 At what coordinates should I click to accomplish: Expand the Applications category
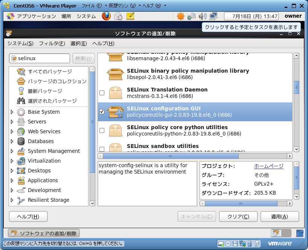[12, 180]
